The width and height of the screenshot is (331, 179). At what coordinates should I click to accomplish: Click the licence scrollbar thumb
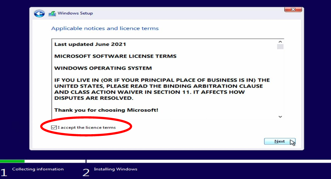tap(280, 47)
